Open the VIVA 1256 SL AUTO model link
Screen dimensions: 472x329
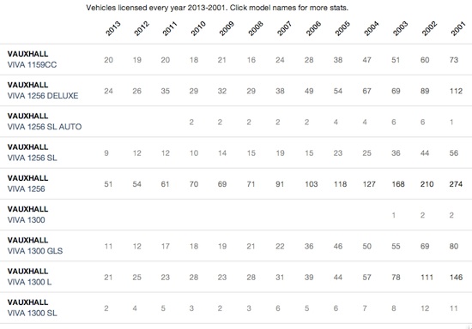coord(45,127)
